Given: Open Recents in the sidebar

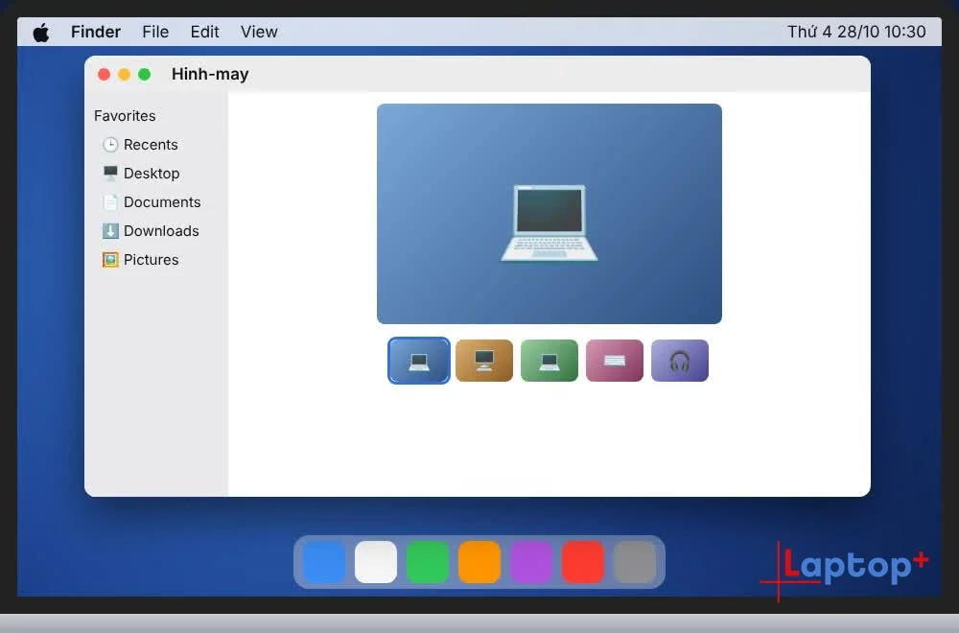Looking at the screenshot, I should [140, 144].
